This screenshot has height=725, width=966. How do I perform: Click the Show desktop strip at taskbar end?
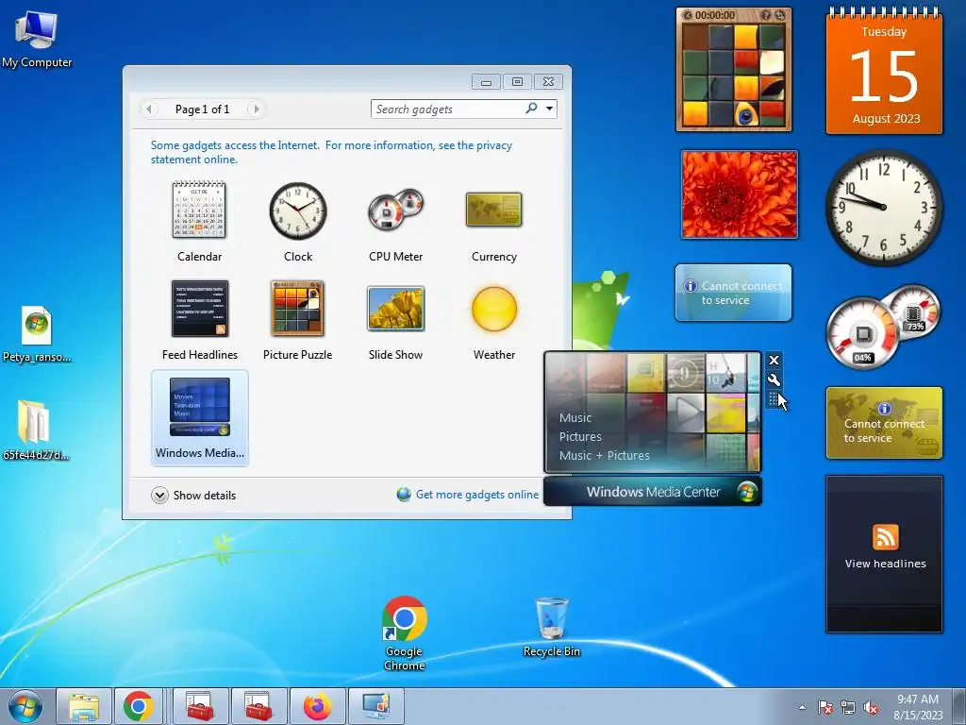tap(959, 706)
